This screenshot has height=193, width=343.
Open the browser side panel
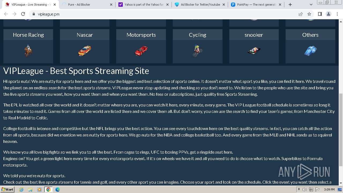(x=320, y=14)
